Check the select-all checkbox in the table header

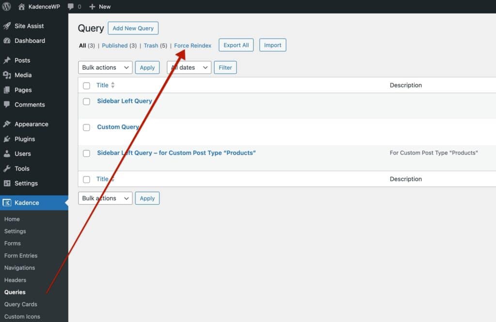[x=86, y=85]
